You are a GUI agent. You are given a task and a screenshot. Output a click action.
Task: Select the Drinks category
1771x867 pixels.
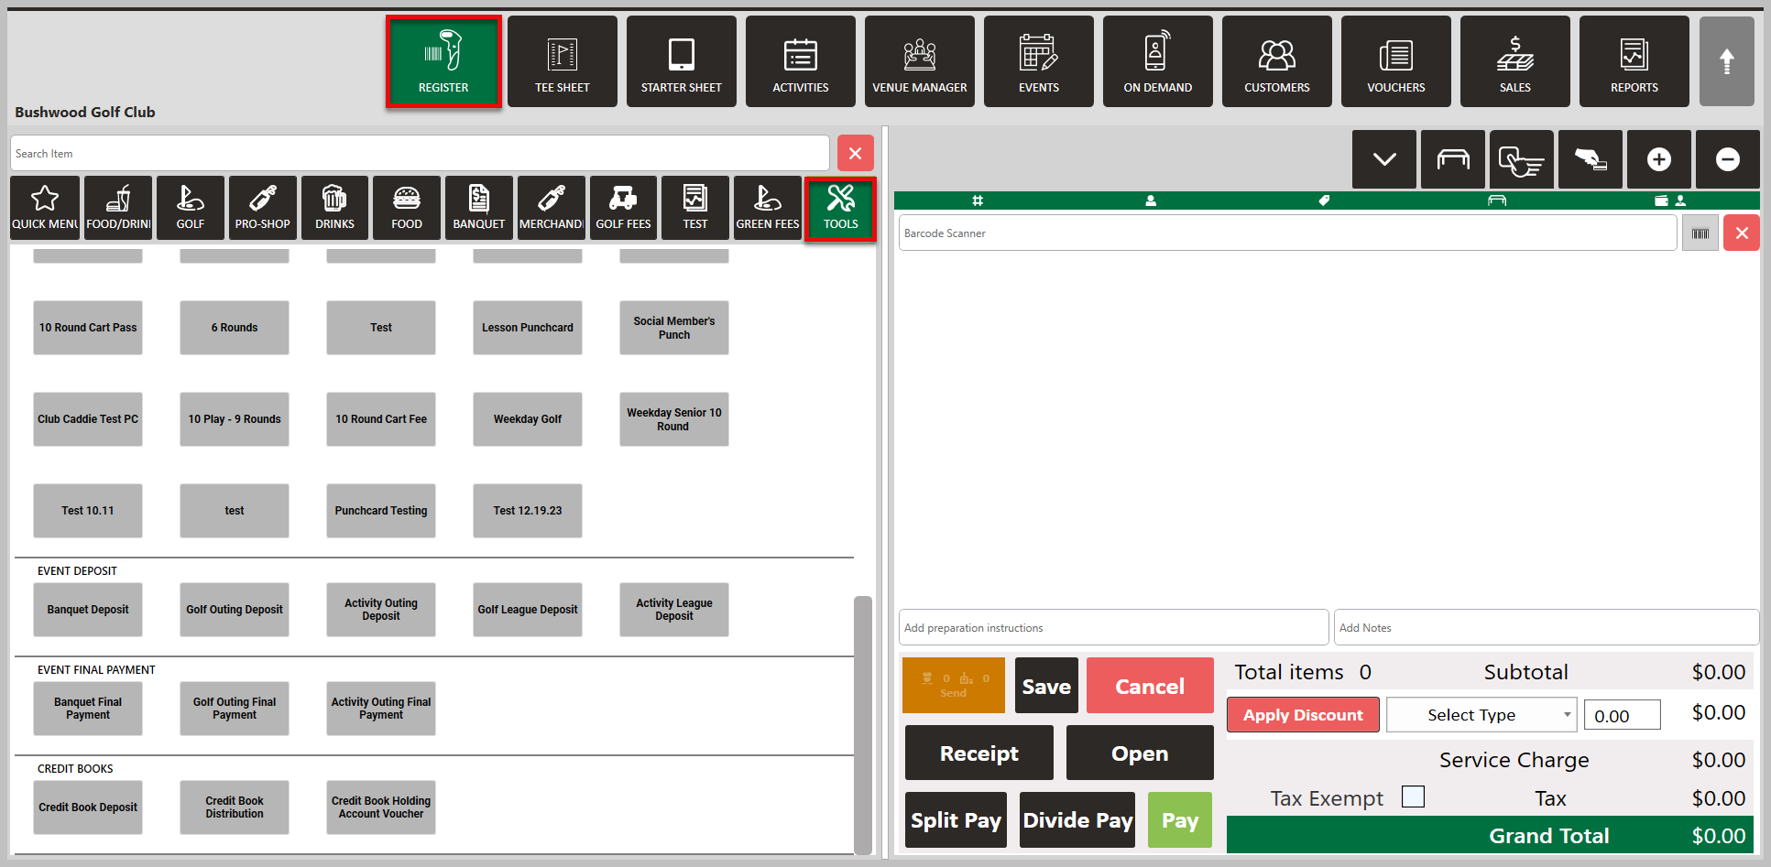pyautogui.click(x=335, y=208)
